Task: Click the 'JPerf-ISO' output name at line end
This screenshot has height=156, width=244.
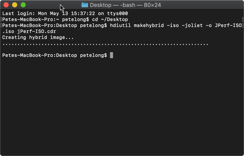Action: [x=228, y=25]
